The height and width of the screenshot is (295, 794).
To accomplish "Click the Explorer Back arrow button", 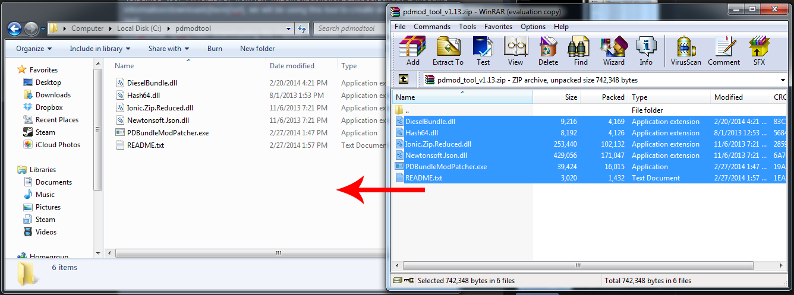I will [x=14, y=28].
